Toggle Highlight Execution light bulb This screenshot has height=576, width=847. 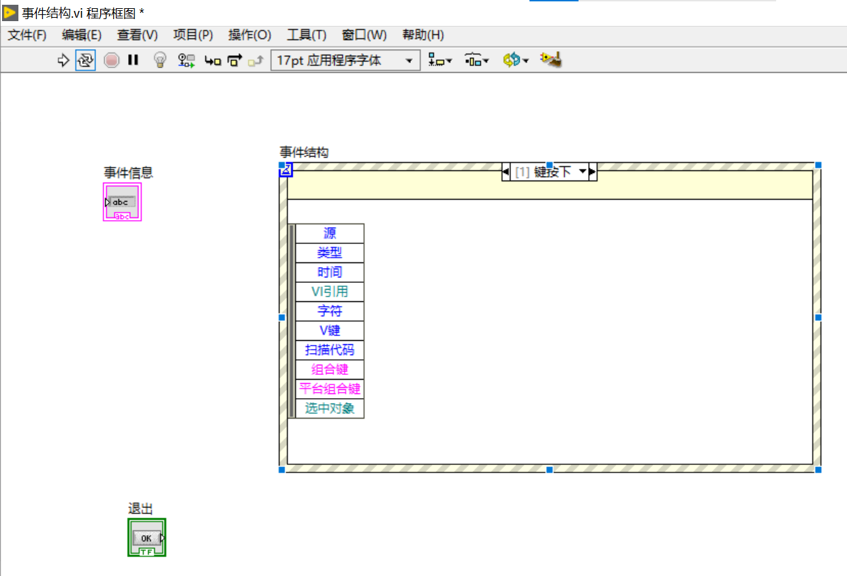(160, 60)
